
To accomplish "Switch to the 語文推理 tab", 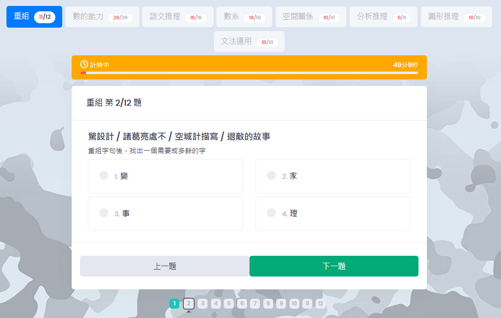I will [x=177, y=17].
